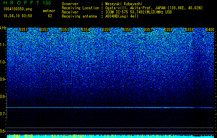Click the 0358 time marker
This screenshot has height=138, width=217.
tap(169, 30)
